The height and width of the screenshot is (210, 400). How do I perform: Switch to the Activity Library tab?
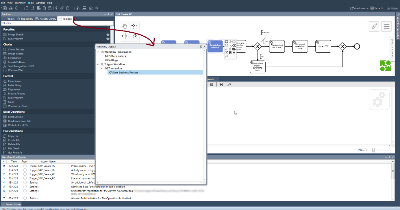pyautogui.click(x=46, y=19)
